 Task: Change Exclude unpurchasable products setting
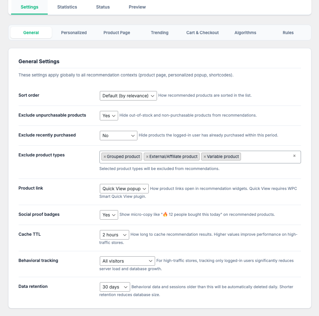109,116
